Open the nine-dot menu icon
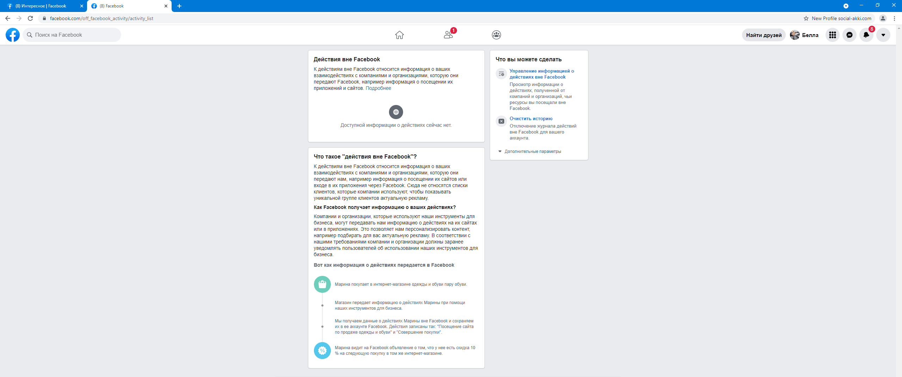 [833, 35]
